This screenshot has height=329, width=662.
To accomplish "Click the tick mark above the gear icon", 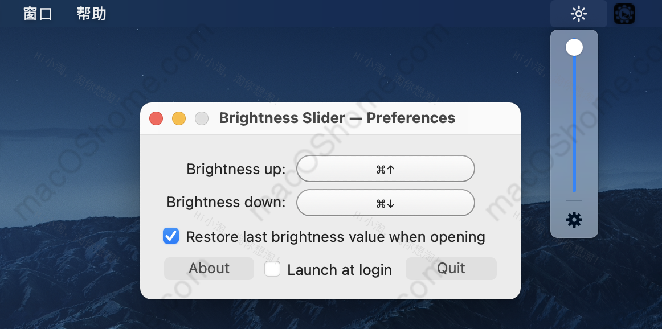I will pos(574,203).
